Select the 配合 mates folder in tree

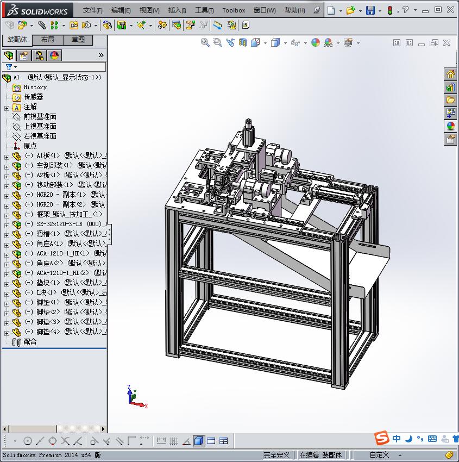point(30,341)
